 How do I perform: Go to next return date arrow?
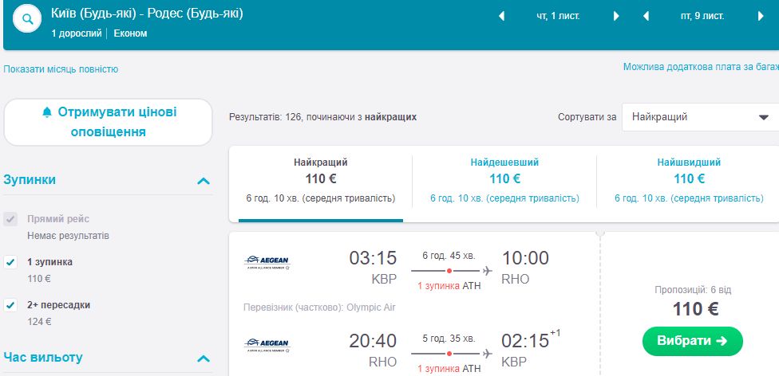tap(761, 16)
